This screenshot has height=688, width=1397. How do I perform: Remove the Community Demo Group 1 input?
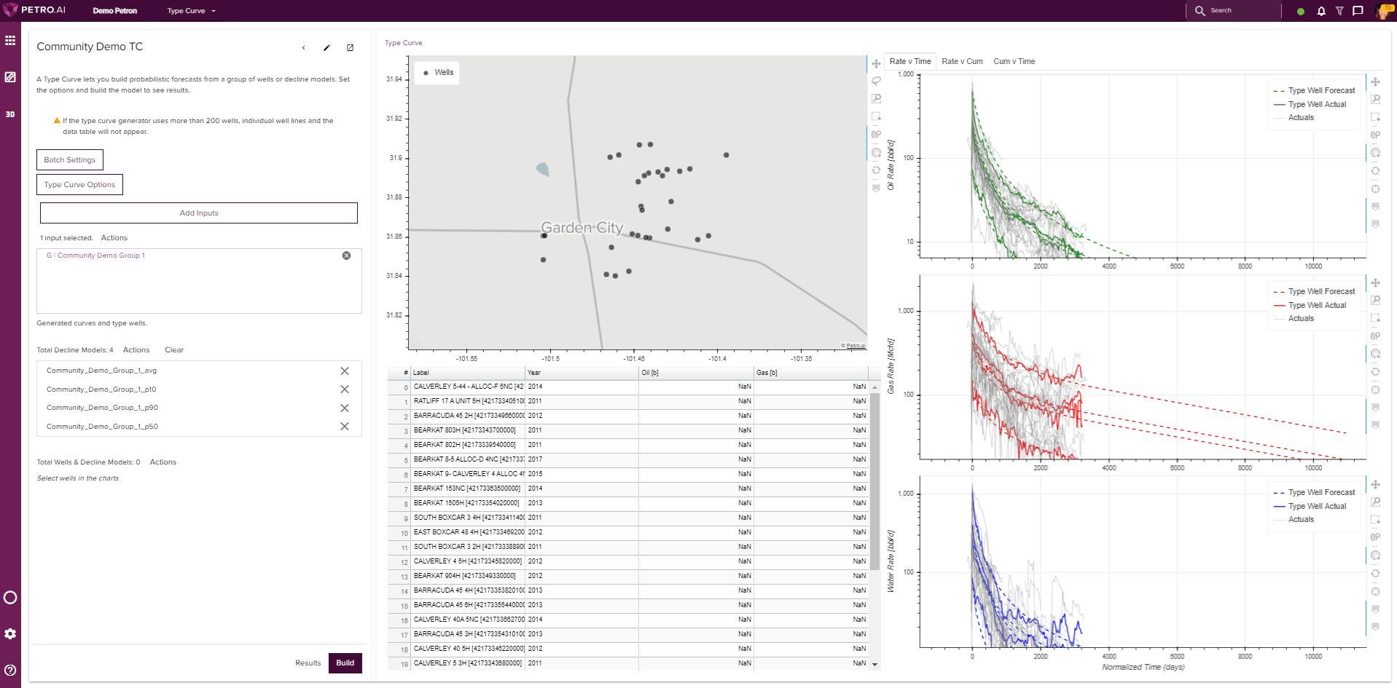tap(346, 256)
